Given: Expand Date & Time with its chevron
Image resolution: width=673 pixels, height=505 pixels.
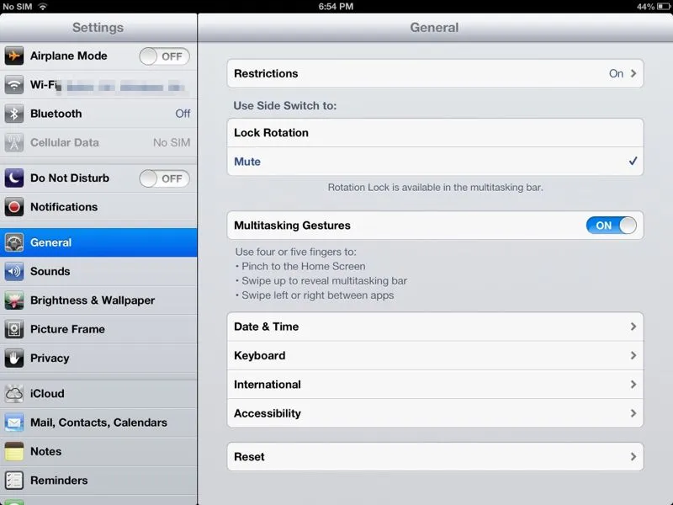Looking at the screenshot, I should tap(633, 327).
